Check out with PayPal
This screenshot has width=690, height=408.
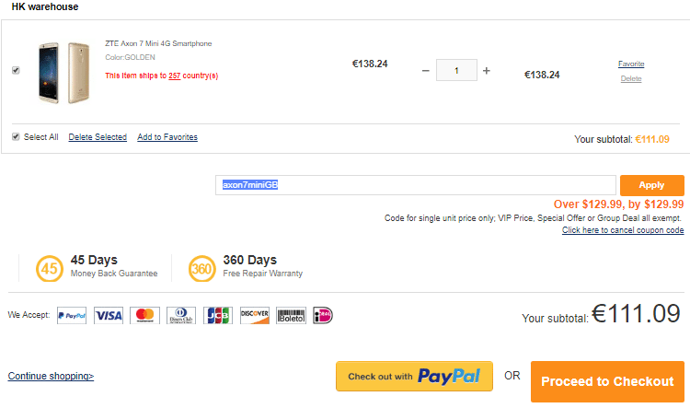414,377
